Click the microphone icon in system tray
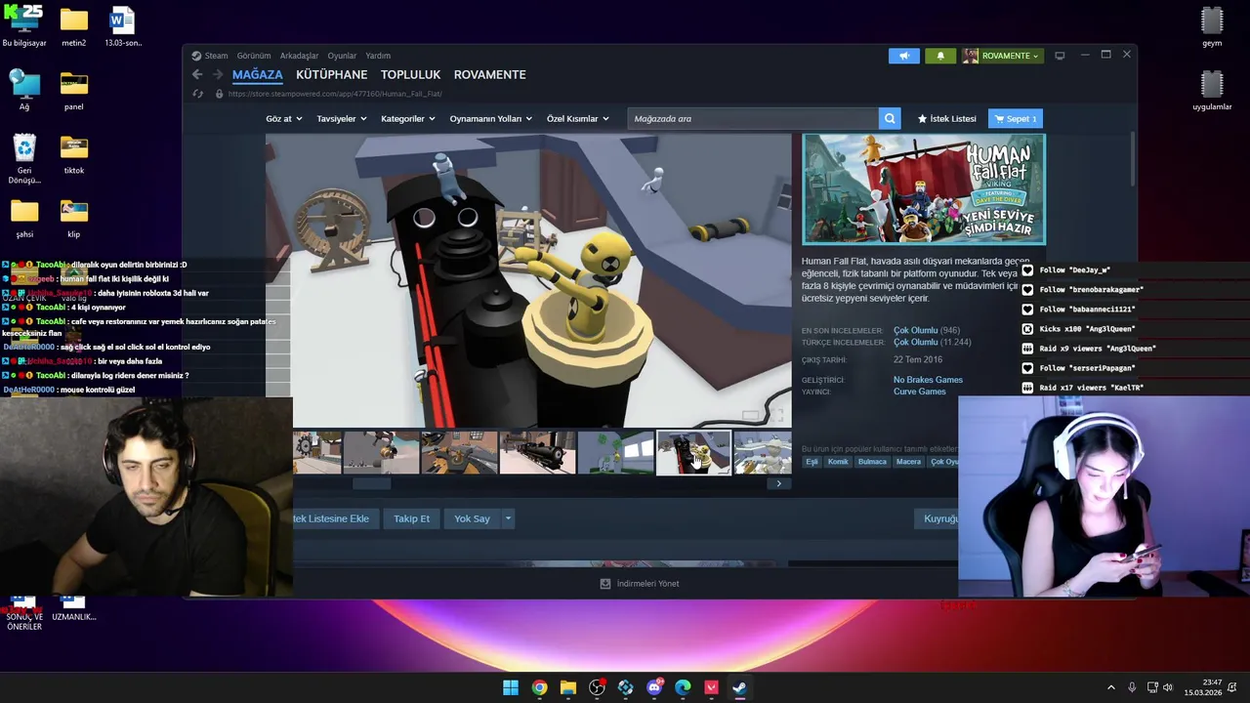Image resolution: width=1250 pixels, height=703 pixels. (x=1132, y=687)
